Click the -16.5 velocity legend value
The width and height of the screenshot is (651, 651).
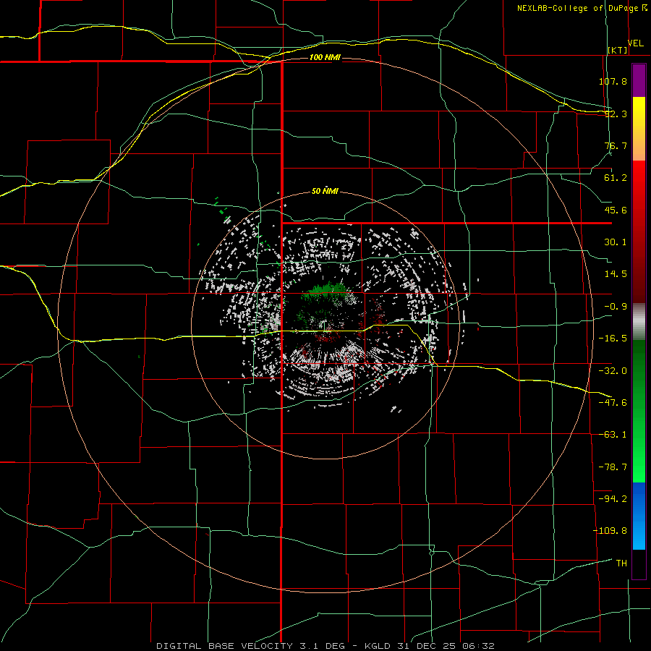[613, 339]
